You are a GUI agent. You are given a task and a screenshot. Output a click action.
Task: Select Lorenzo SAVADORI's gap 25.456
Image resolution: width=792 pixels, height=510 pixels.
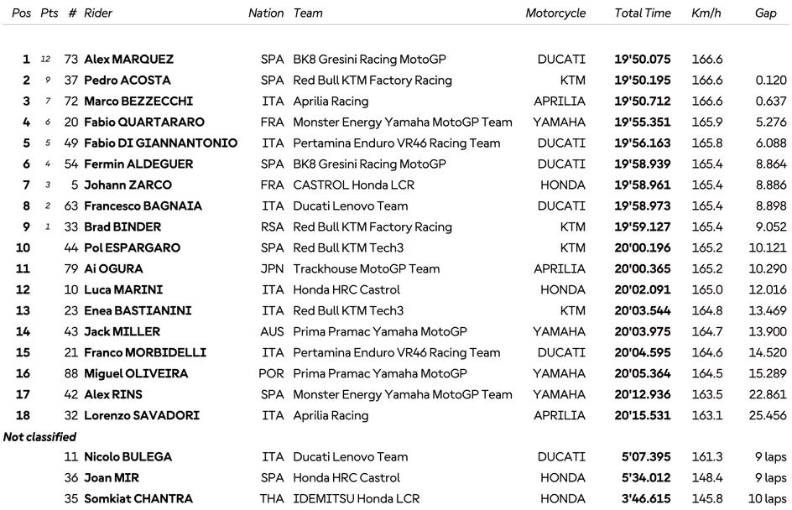coord(767,416)
